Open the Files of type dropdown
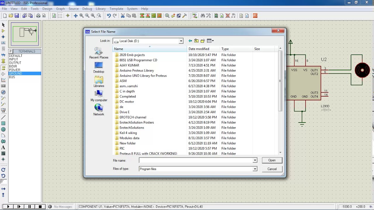374x210 pixels. click(x=255, y=169)
